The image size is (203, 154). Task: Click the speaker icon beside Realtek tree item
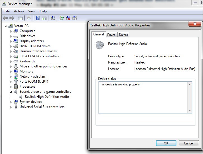pyautogui.click(x=21, y=97)
